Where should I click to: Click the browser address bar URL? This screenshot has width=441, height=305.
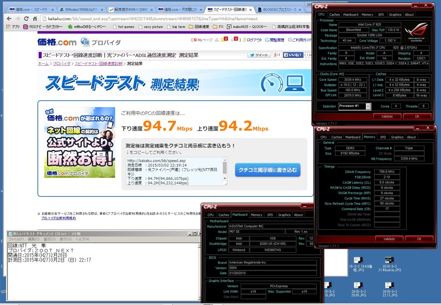point(153,19)
